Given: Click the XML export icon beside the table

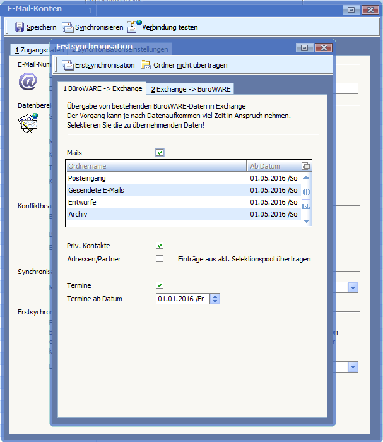Looking at the screenshot, I should tap(307, 206).
